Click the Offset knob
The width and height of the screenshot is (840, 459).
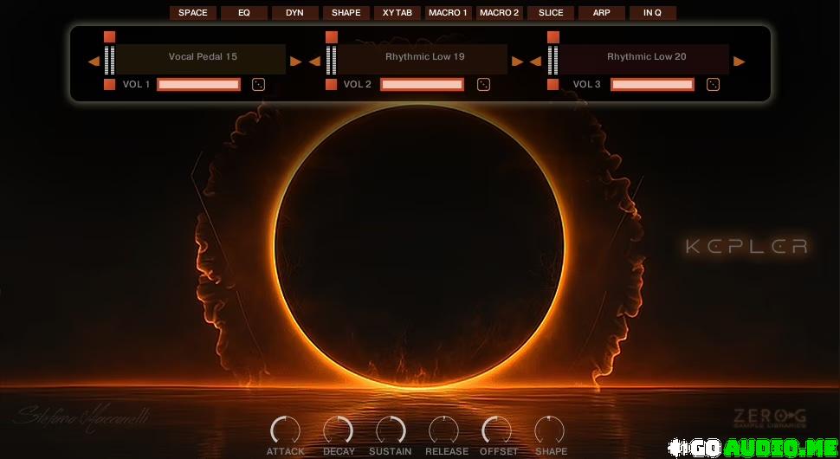pos(497,430)
